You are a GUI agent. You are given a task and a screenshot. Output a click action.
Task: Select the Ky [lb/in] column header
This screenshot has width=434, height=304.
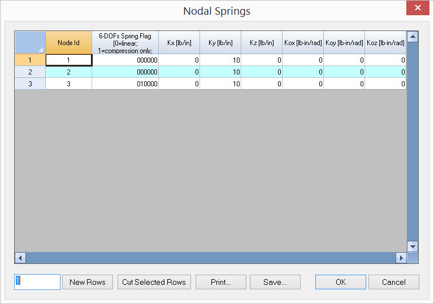click(220, 43)
